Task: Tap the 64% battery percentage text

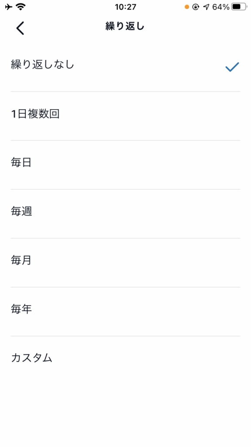Action: [221, 7]
